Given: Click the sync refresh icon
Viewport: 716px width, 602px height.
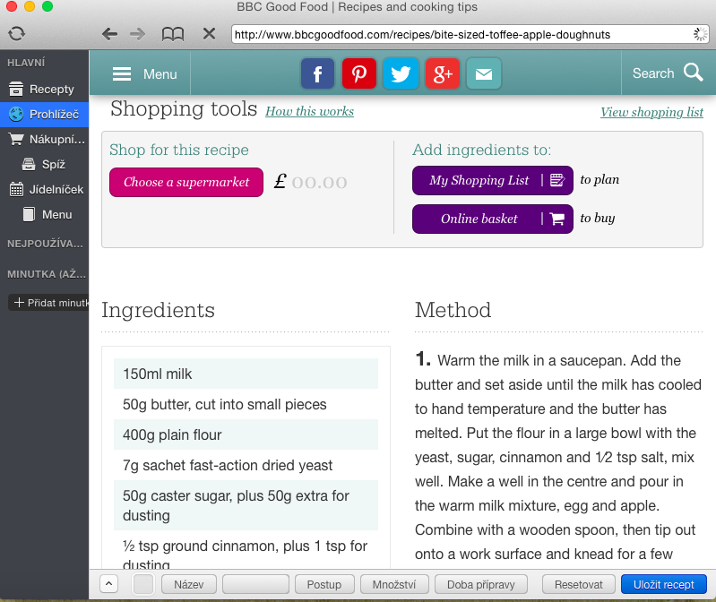Looking at the screenshot, I should pyautogui.click(x=16, y=34).
